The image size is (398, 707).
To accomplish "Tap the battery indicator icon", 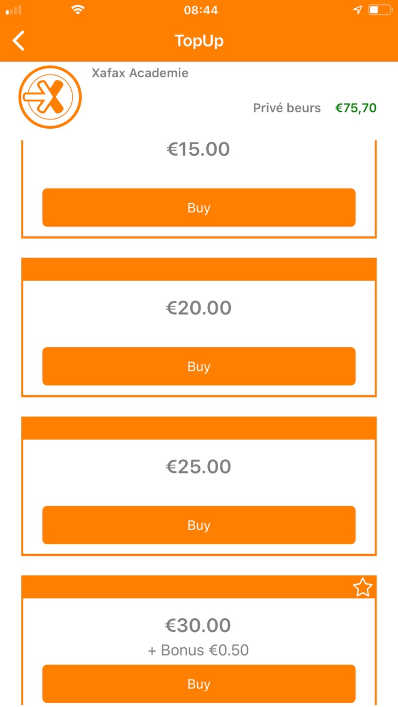I will 380,10.
